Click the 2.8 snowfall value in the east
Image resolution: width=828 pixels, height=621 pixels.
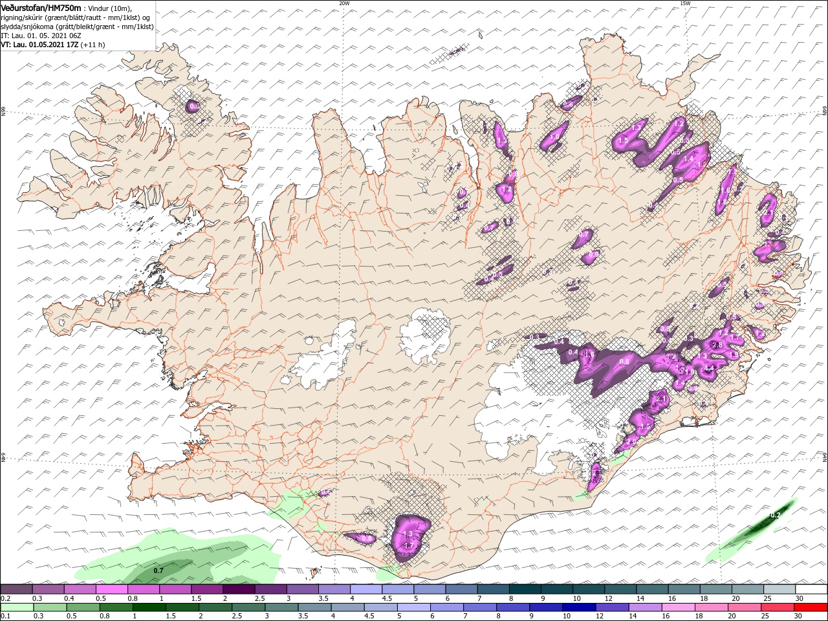point(717,345)
